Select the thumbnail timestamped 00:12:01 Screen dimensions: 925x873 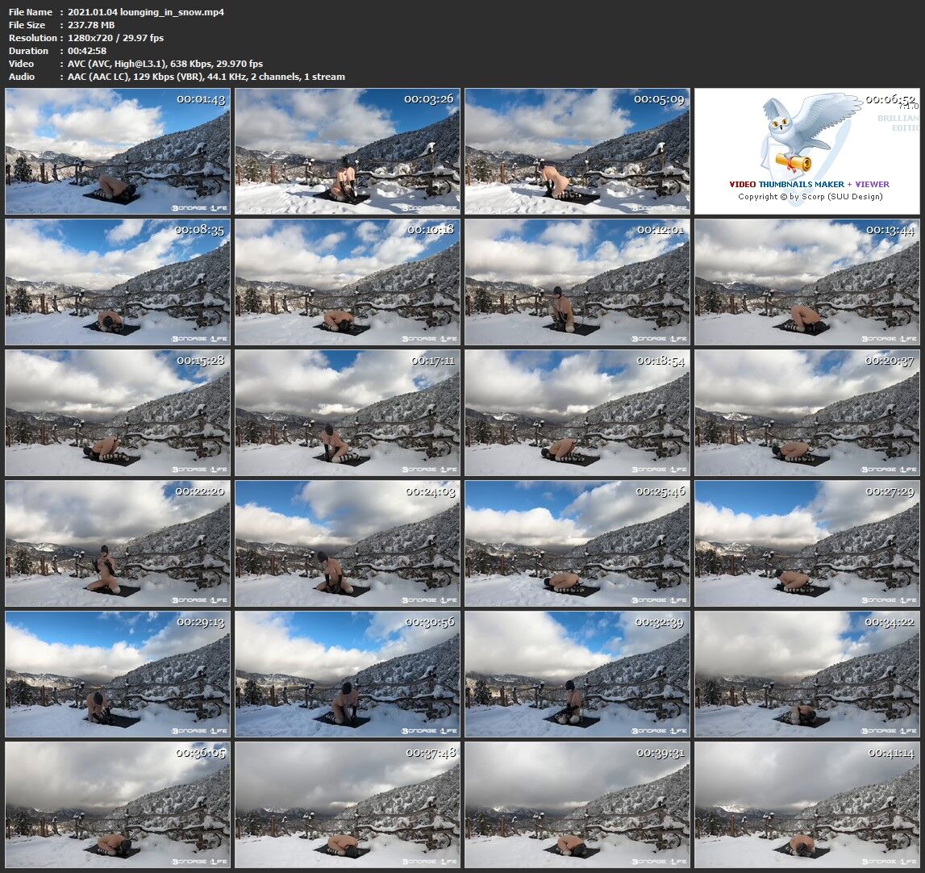[x=577, y=282]
